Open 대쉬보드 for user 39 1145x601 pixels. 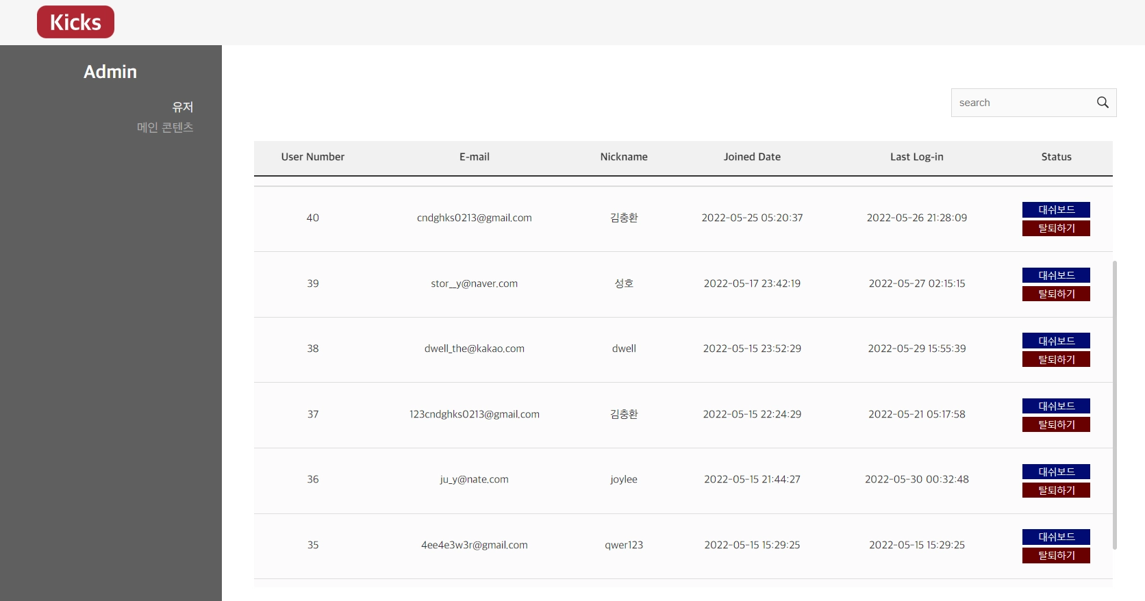pyautogui.click(x=1056, y=275)
